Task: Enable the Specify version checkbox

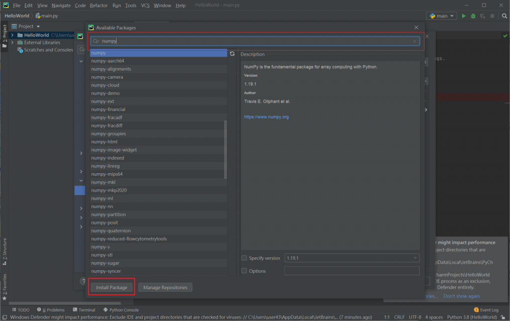Action: pyautogui.click(x=244, y=258)
